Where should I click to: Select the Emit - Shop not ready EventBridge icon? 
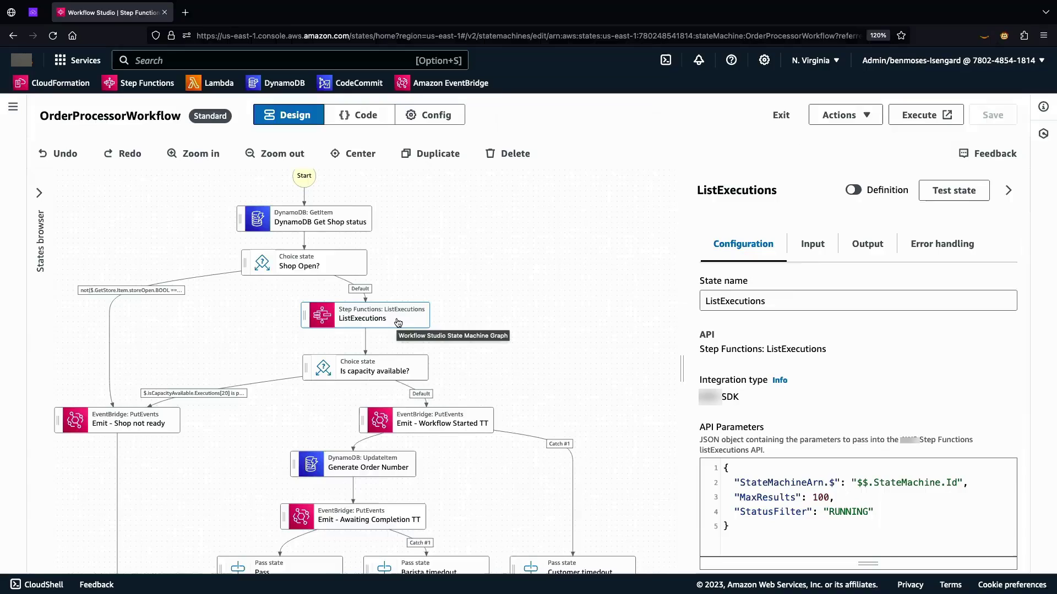pyautogui.click(x=75, y=420)
